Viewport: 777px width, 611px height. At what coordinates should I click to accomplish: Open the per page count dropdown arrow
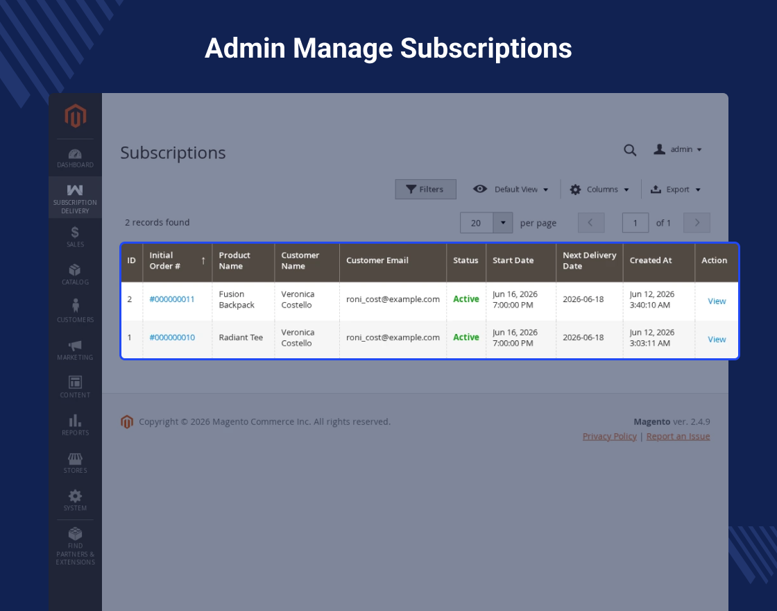(x=503, y=223)
